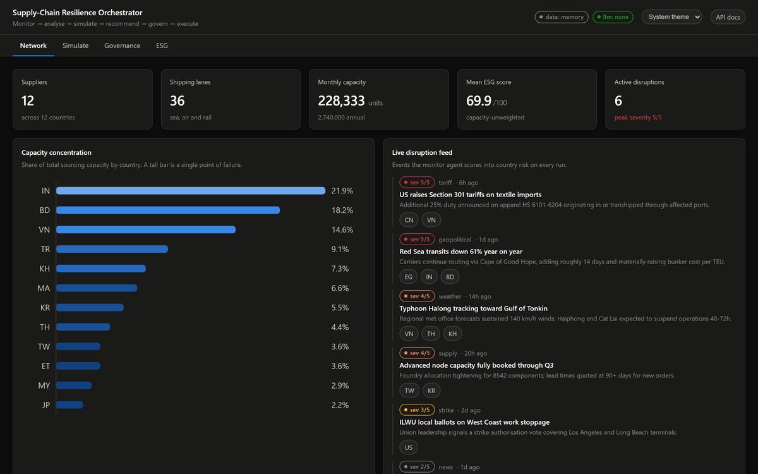Click the BD capacity bar
The image size is (758, 474).
click(x=168, y=210)
